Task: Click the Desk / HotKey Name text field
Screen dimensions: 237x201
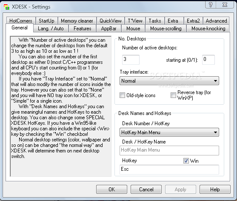Action: [x=169, y=150]
